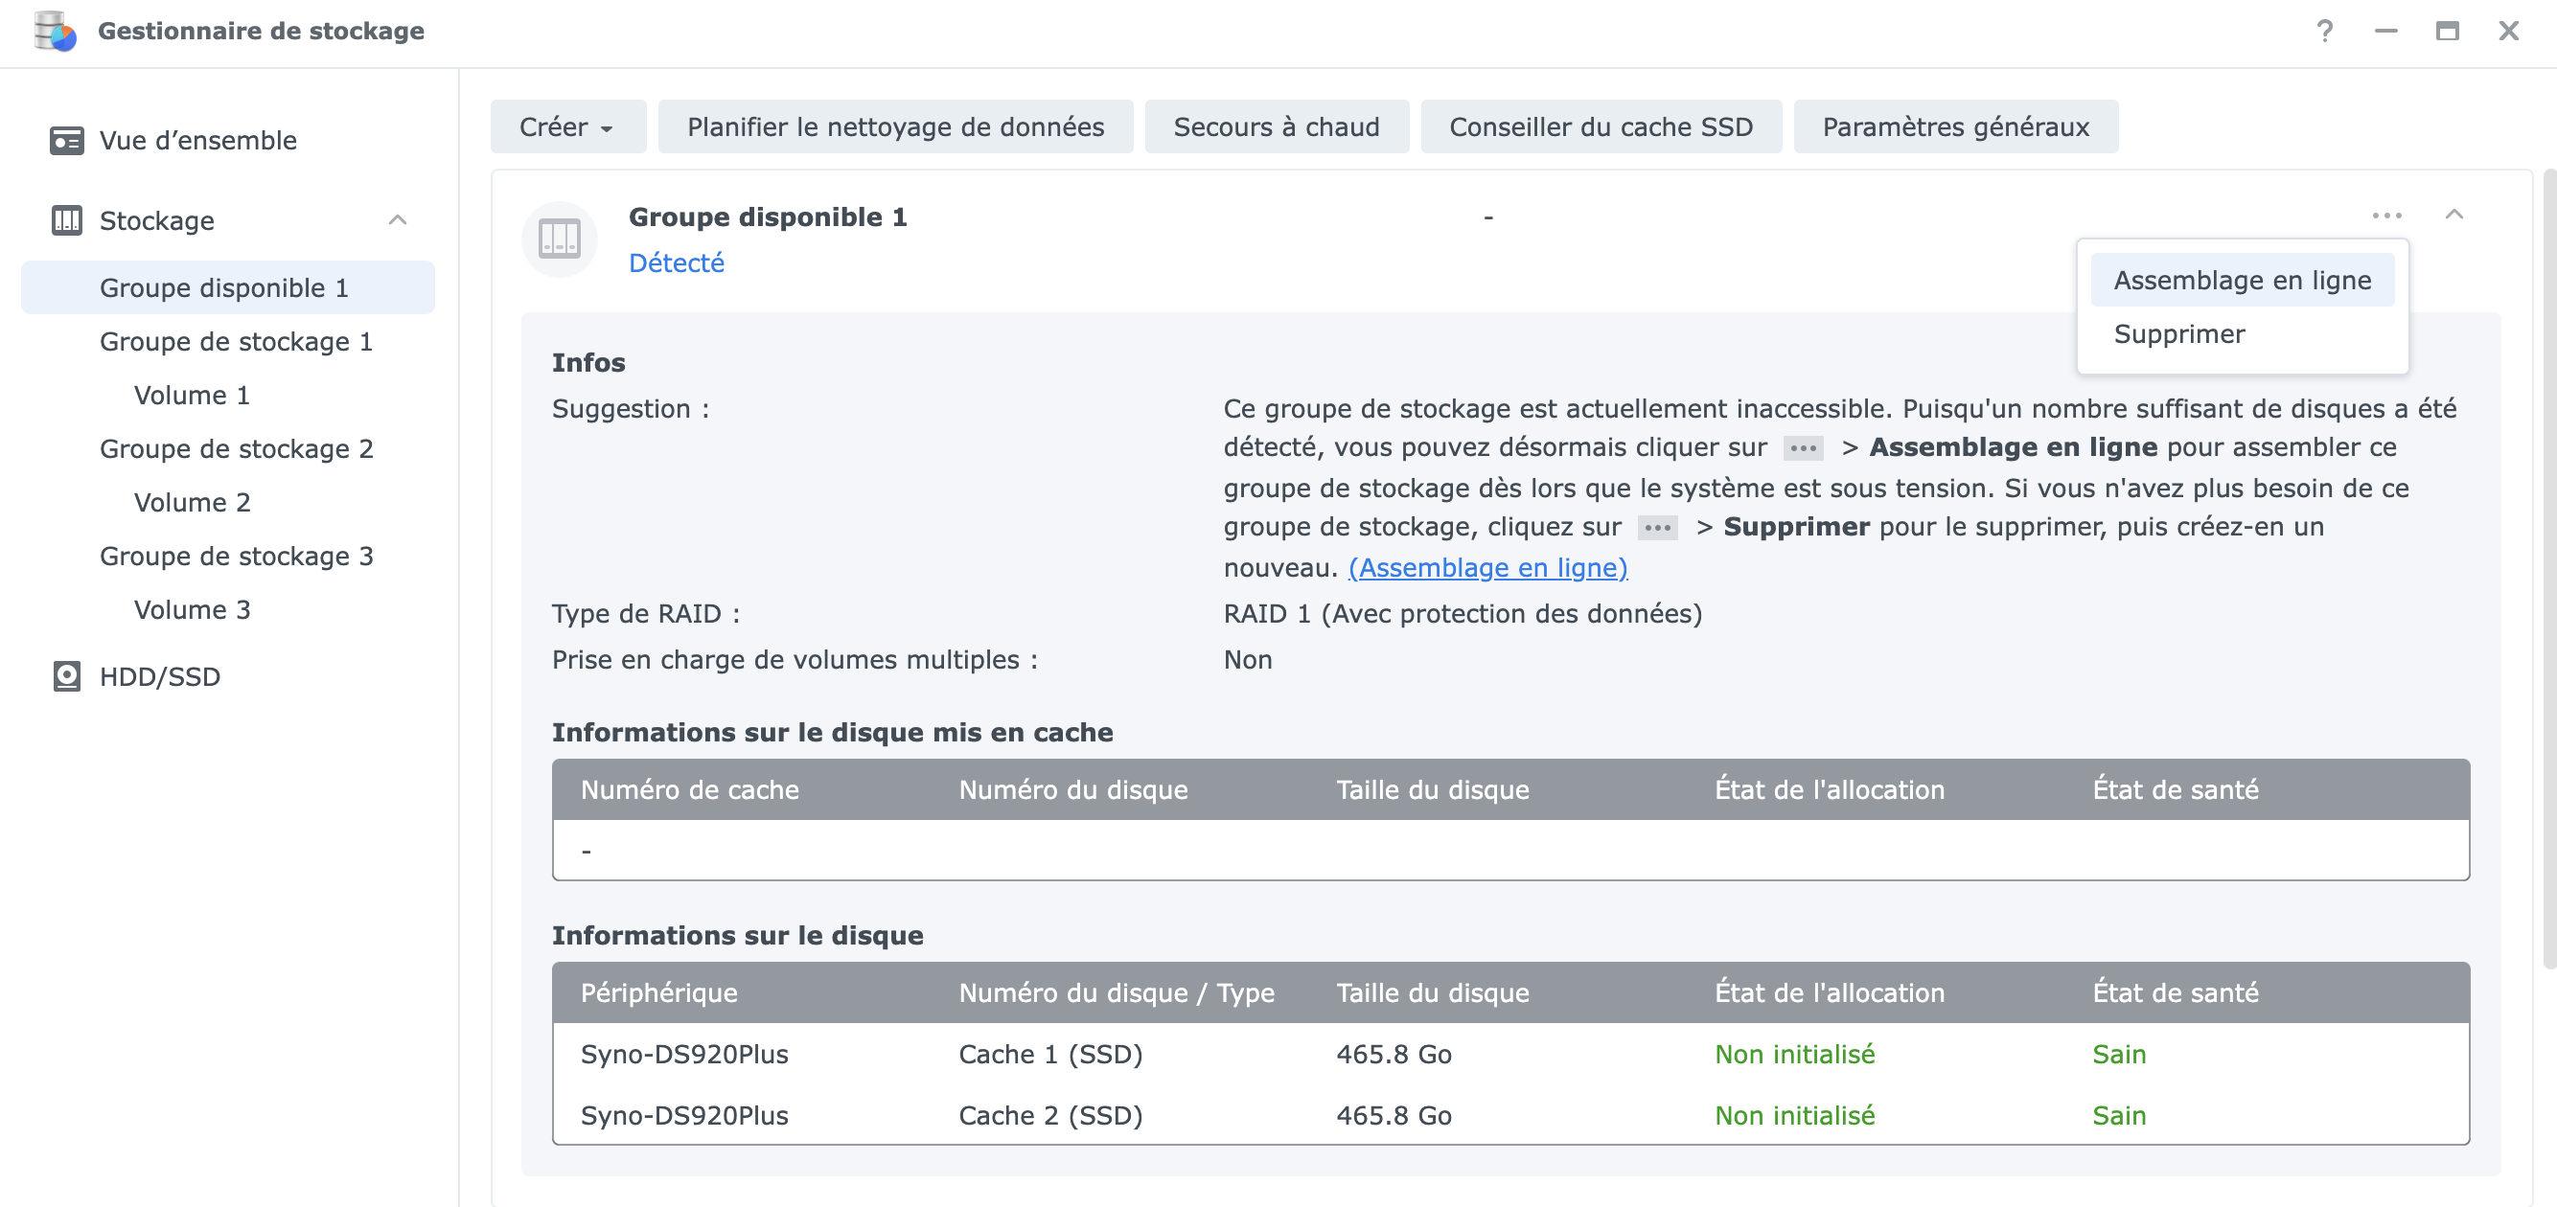Click the Groupe disponible 1 pool icon
Image resolution: width=2557 pixels, height=1207 pixels.
[x=559, y=239]
